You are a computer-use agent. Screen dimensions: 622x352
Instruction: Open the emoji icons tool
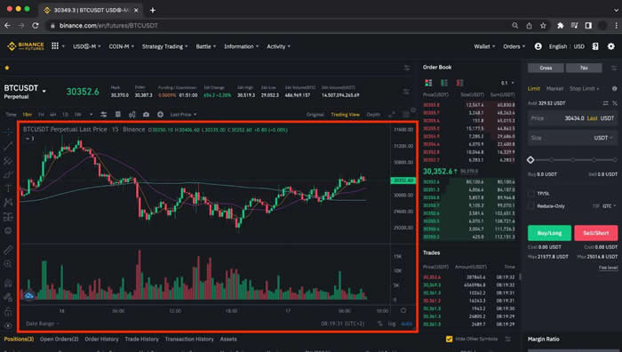pos(8,230)
